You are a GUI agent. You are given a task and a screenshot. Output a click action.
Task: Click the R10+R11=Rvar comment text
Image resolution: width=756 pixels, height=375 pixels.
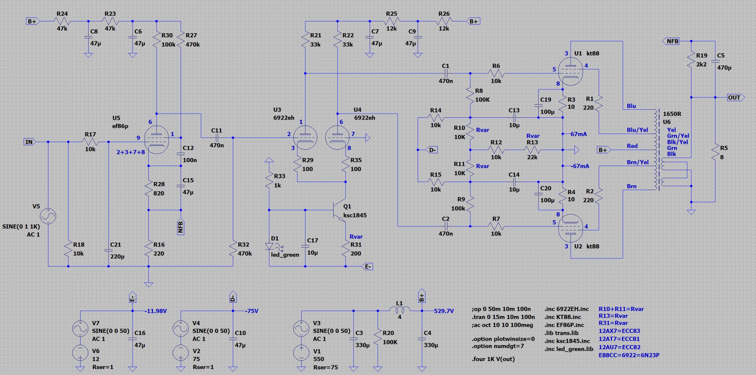click(621, 309)
